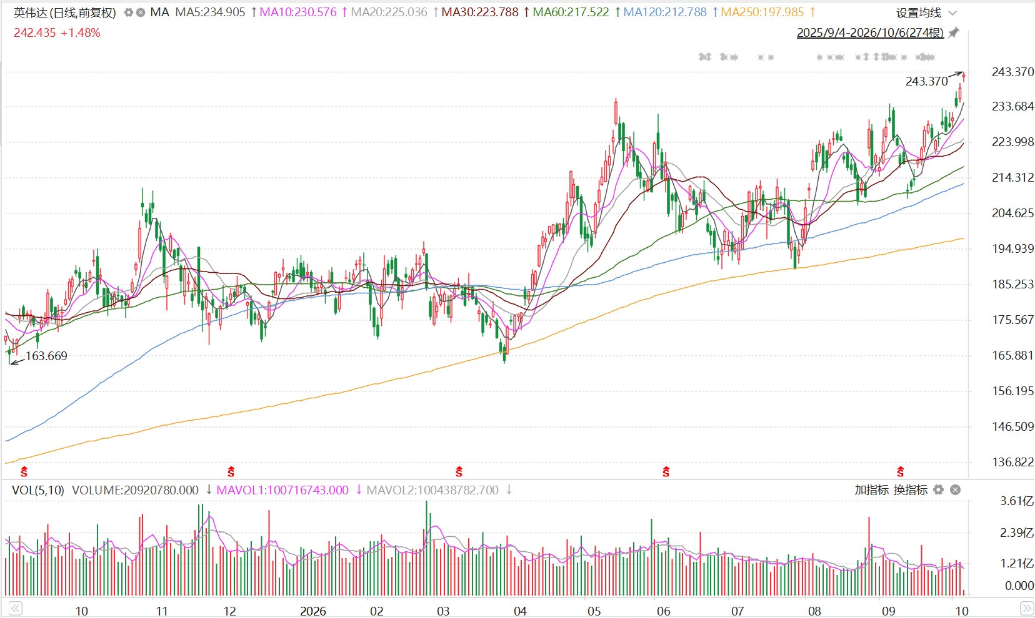Click the 3.61亿 volume axis label
The height and width of the screenshot is (618, 1035).
1017,501
